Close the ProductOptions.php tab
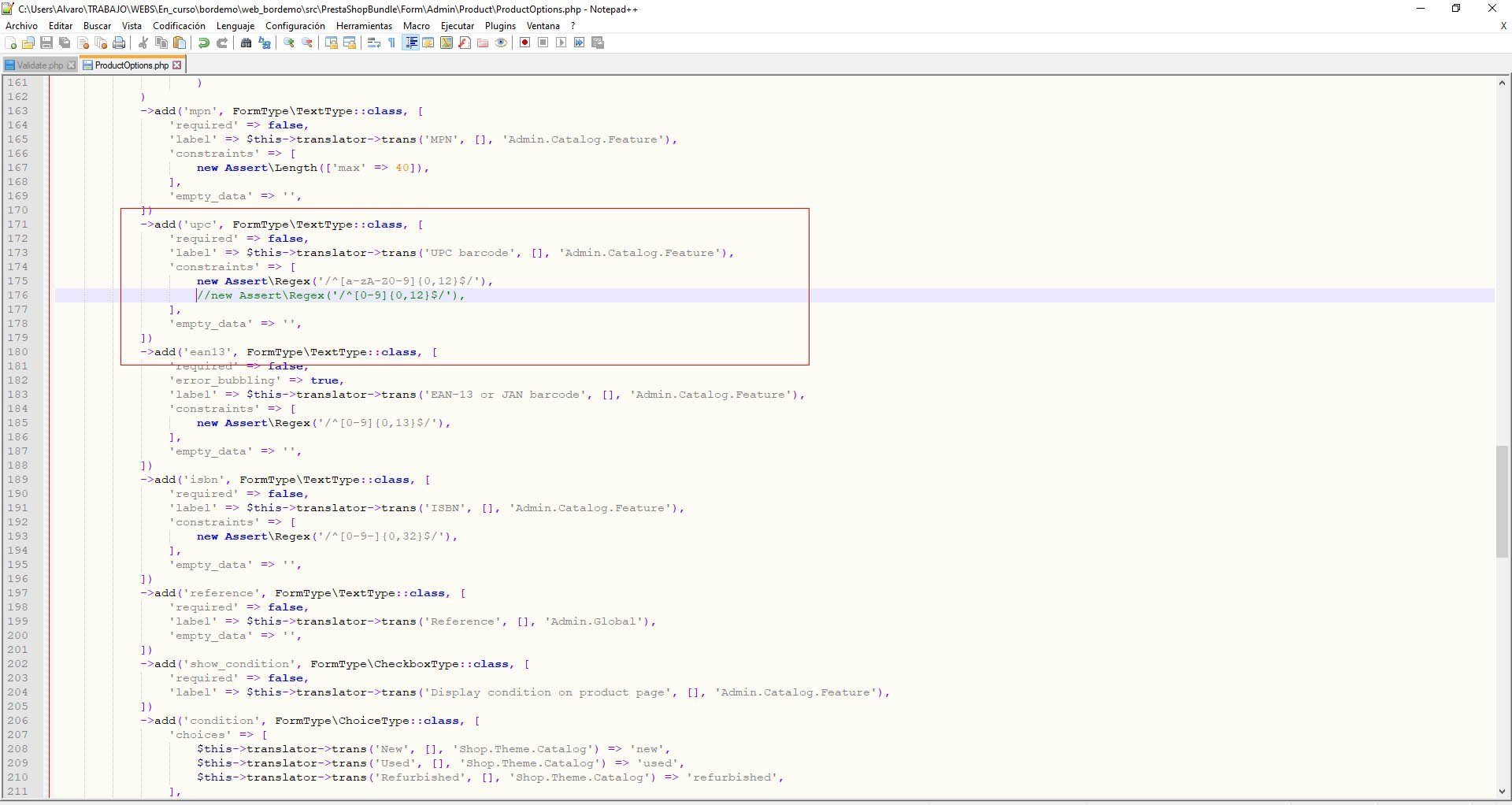The image size is (1512, 805). (177, 65)
